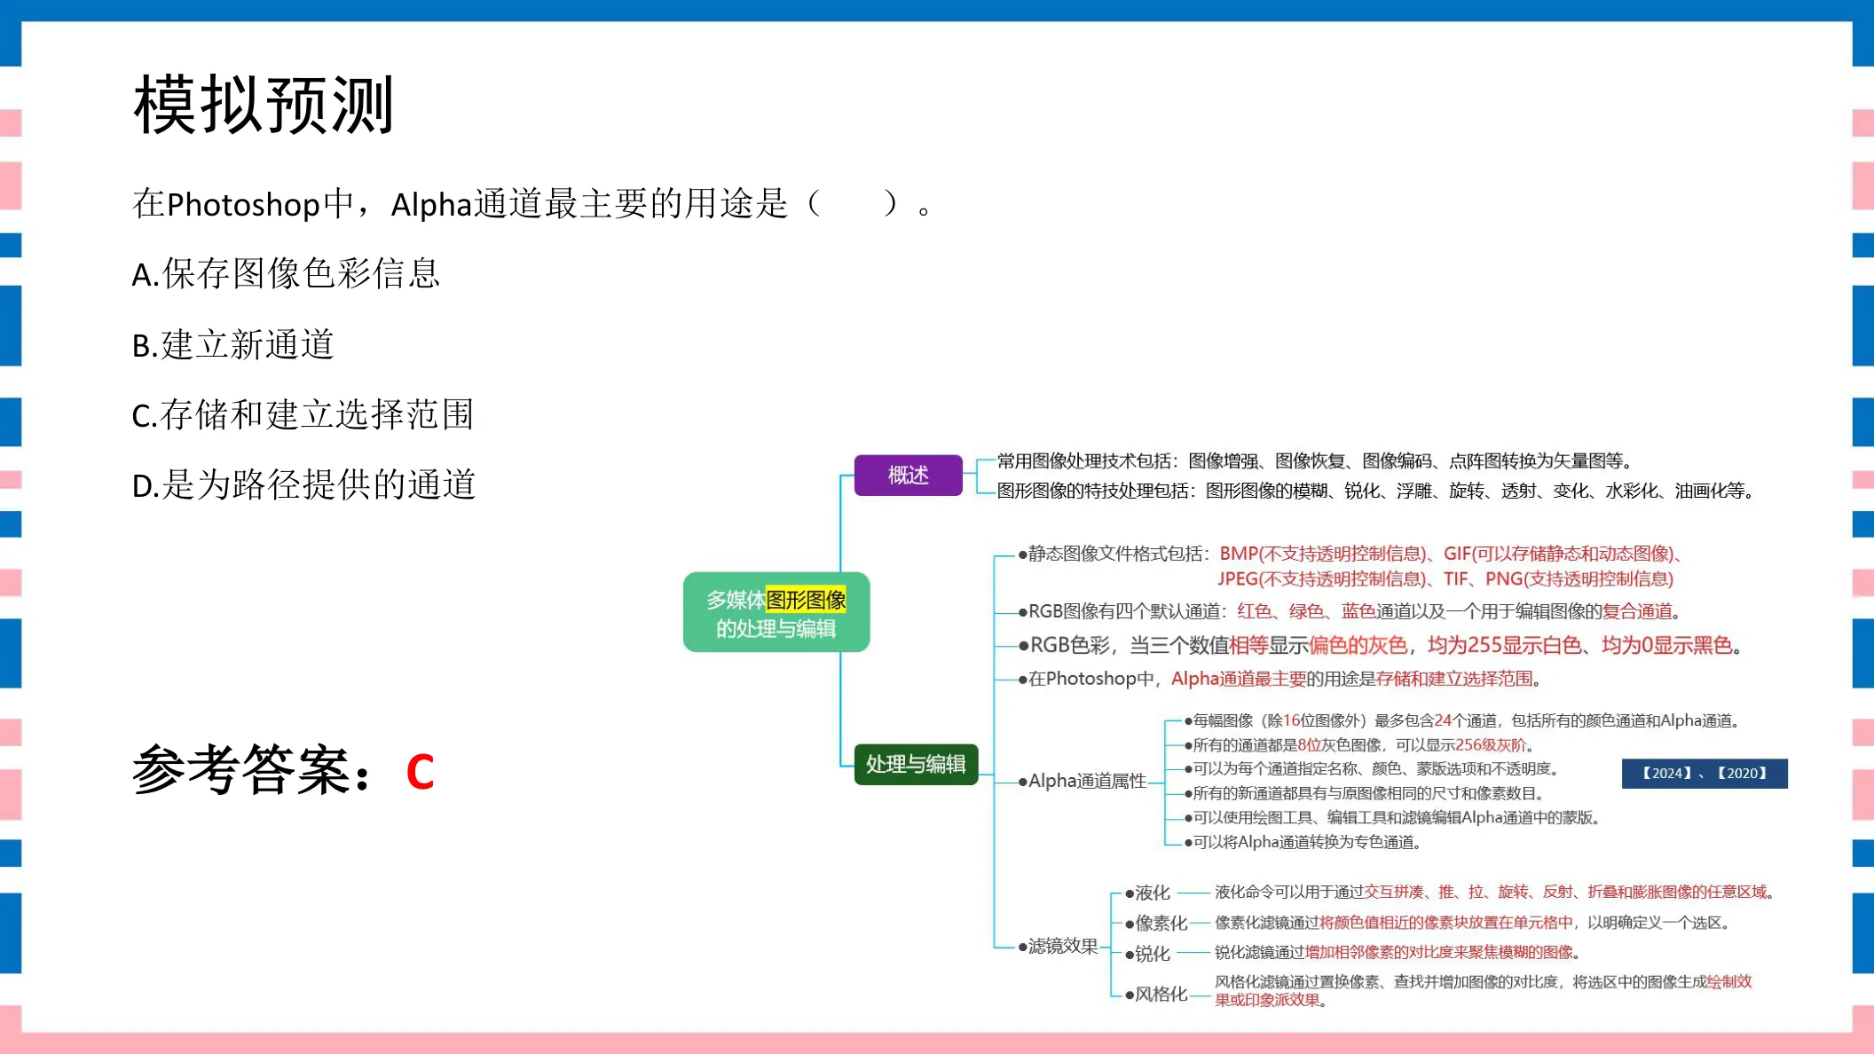Click the JPEG(不支持透明控制信息) red line
This screenshot has width=1874, height=1054.
(x=1445, y=579)
